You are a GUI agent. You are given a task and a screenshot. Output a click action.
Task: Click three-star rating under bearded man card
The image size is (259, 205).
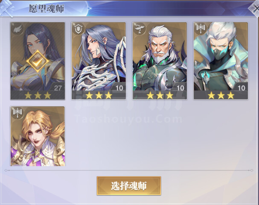(160, 95)
